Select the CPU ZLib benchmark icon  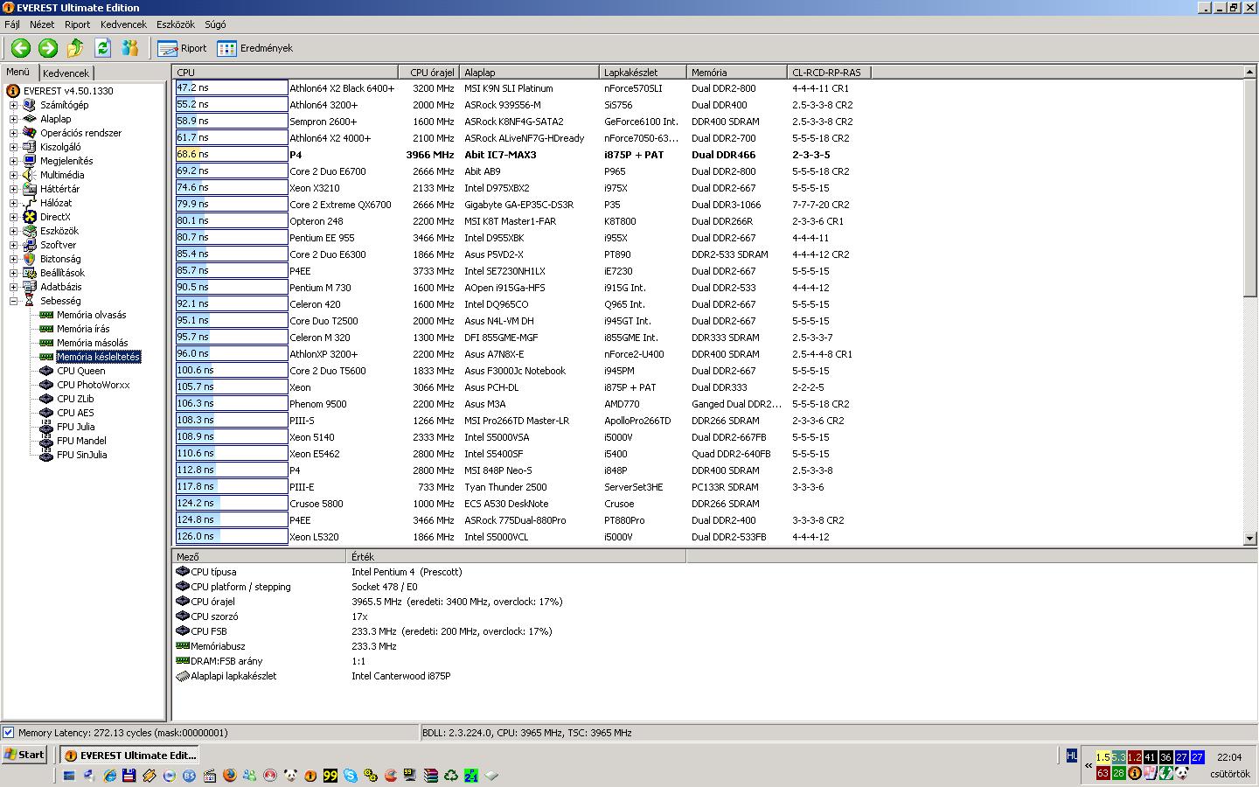click(46, 399)
